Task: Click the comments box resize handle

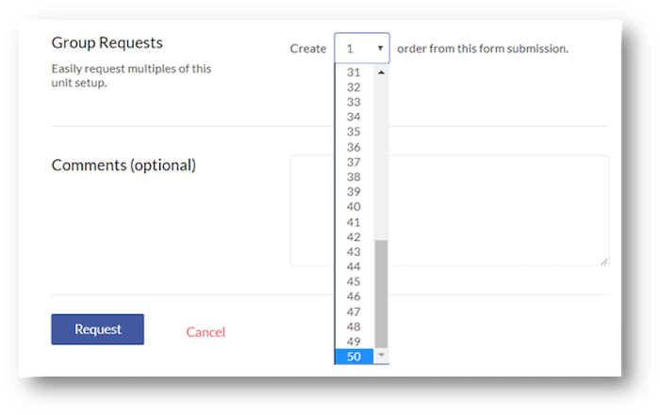Action: pos(604,262)
